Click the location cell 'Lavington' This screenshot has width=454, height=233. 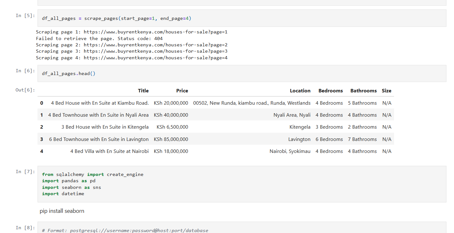(x=299, y=139)
